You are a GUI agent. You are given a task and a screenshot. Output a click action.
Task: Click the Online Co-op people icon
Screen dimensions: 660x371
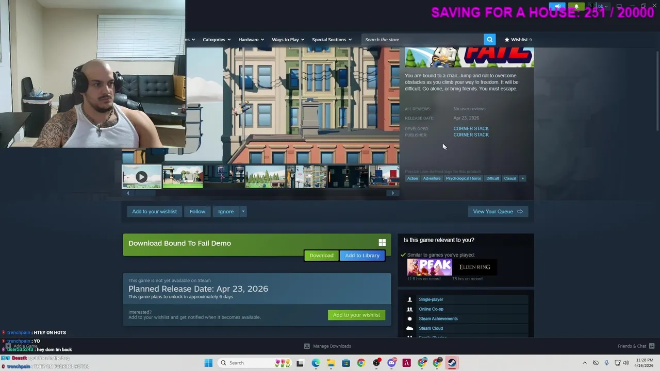(409, 309)
